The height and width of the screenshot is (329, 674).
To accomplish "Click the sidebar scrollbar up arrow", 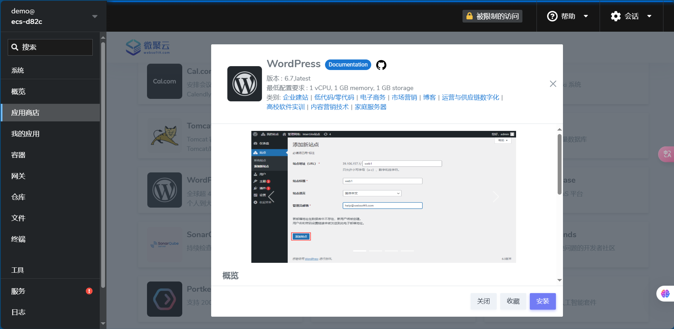I will click(103, 37).
